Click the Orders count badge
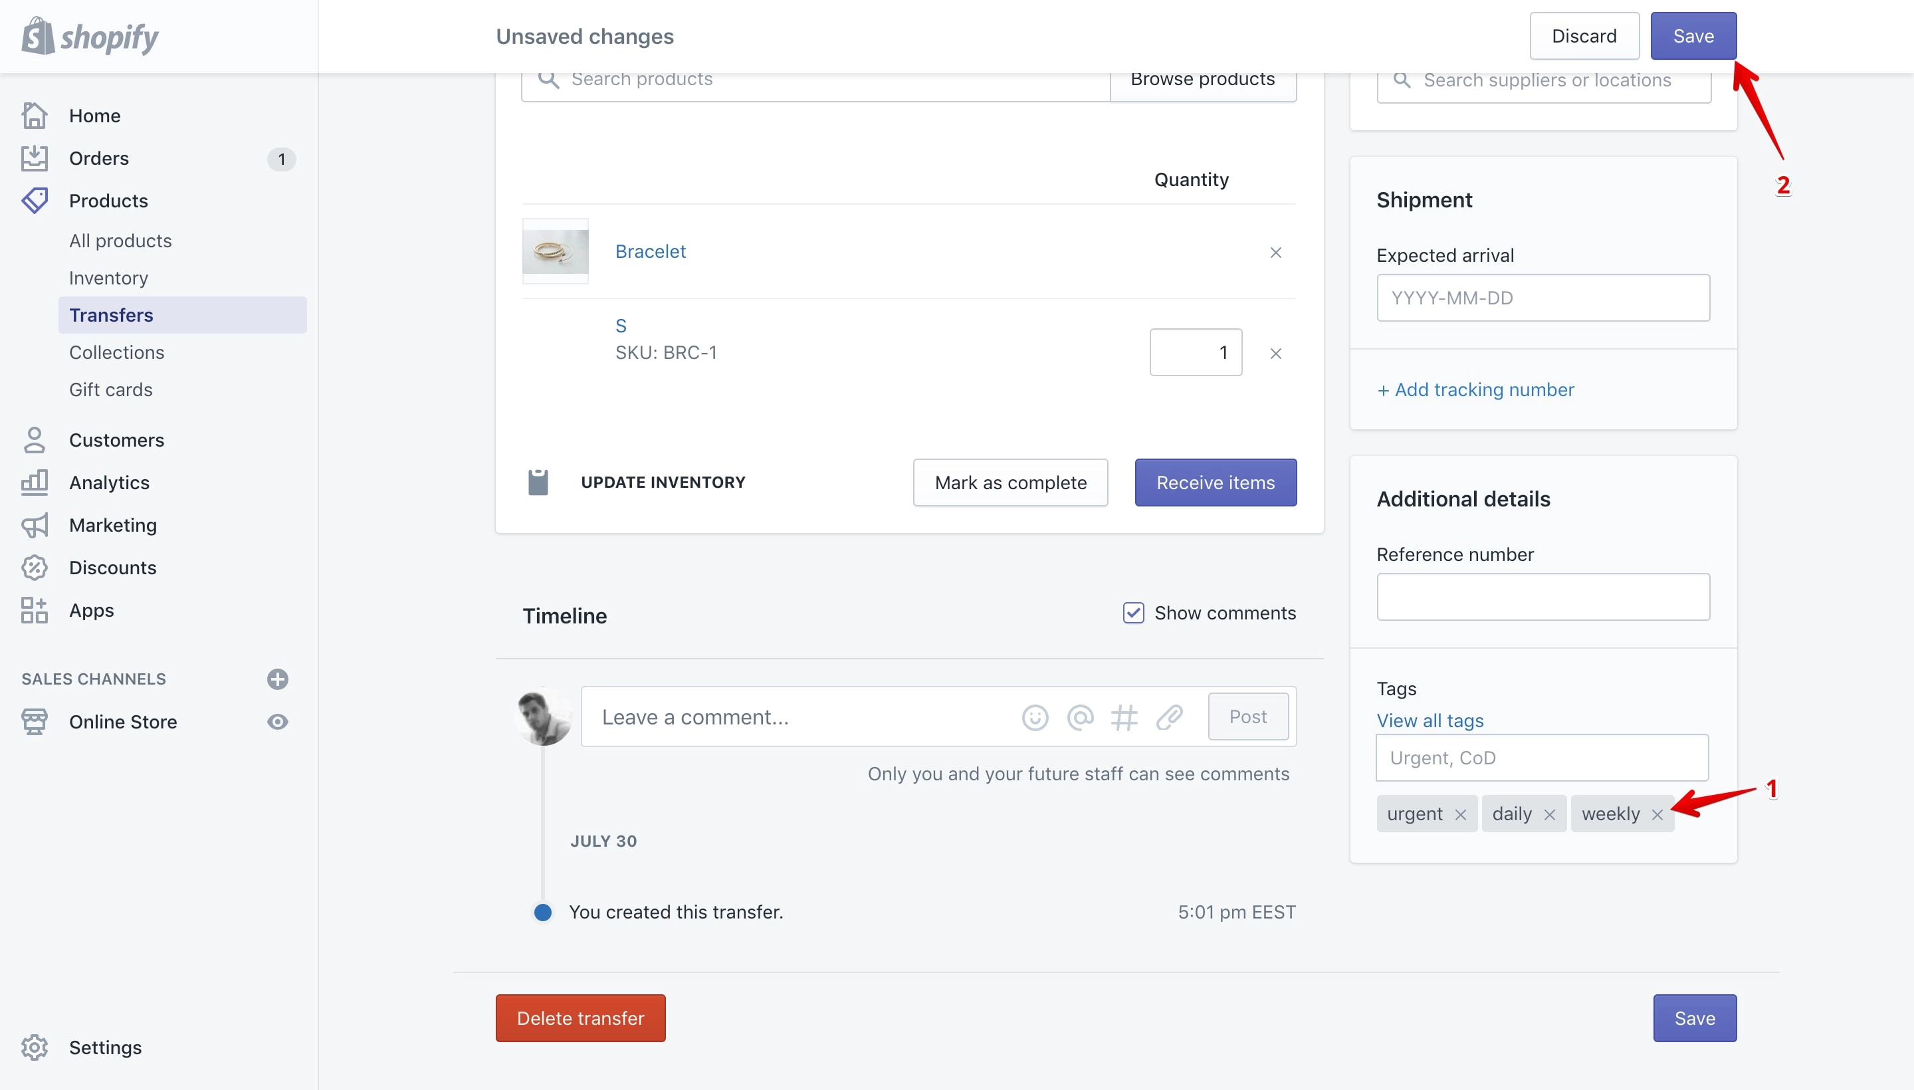The width and height of the screenshot is (1914, 1090). point(281,159)
